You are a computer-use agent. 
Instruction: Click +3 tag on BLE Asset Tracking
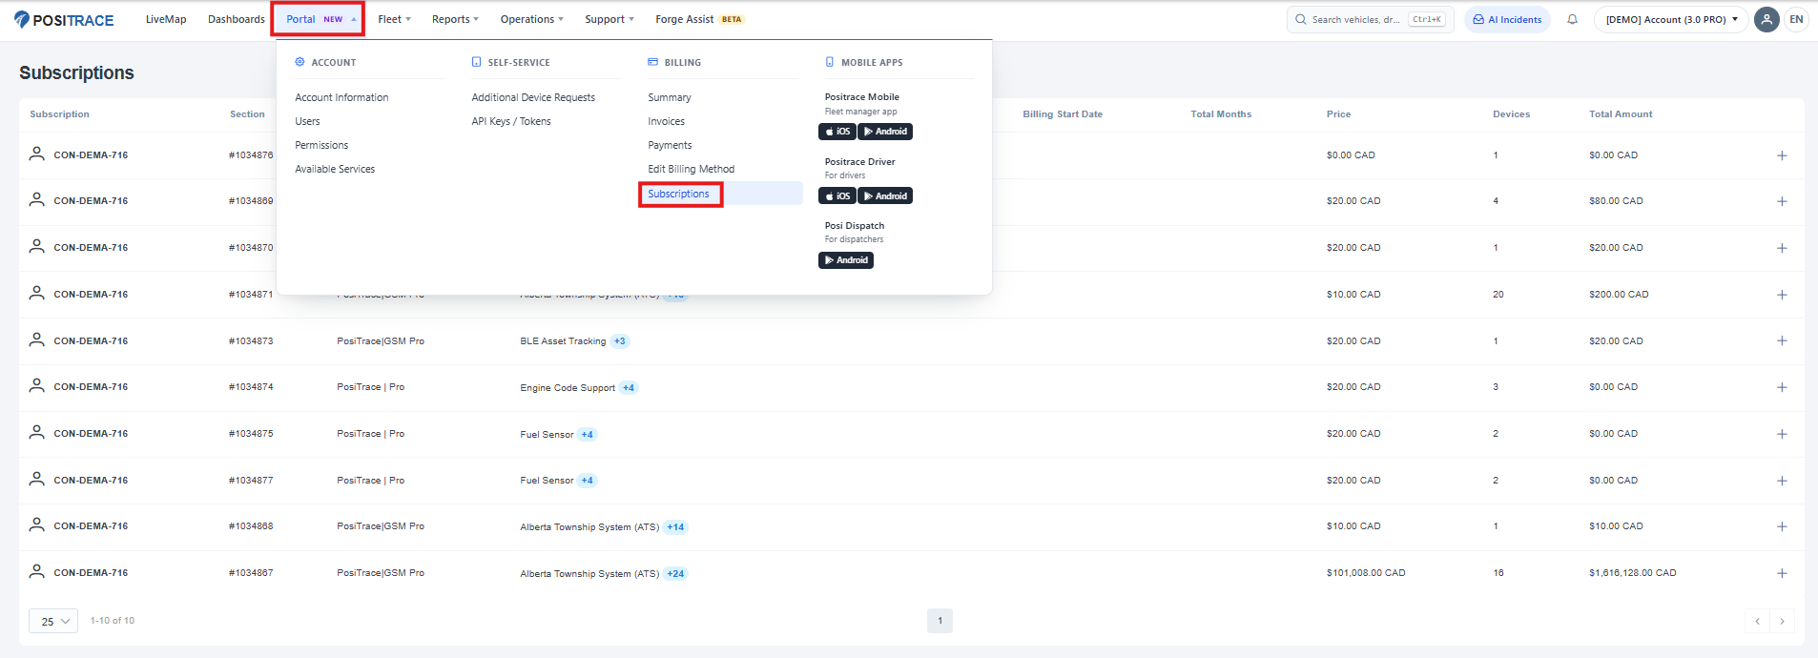(620, 341)
